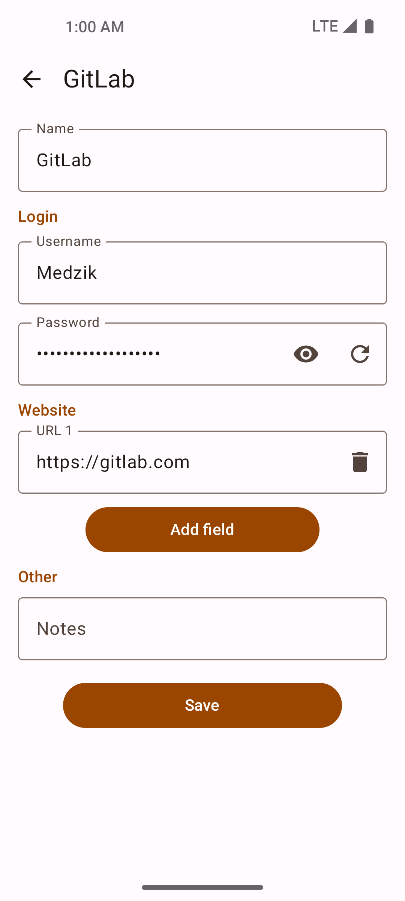Save the GitLab entry
Viewport: 405px width, 901px height.
[x=202, y=705]
